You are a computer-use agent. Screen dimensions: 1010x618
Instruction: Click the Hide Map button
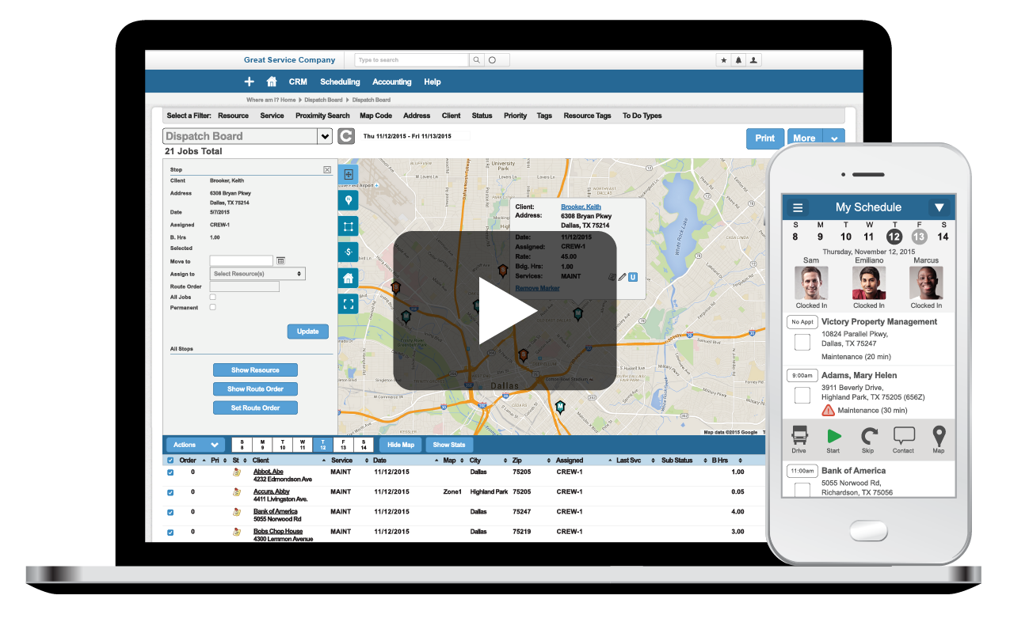point(400,445)
